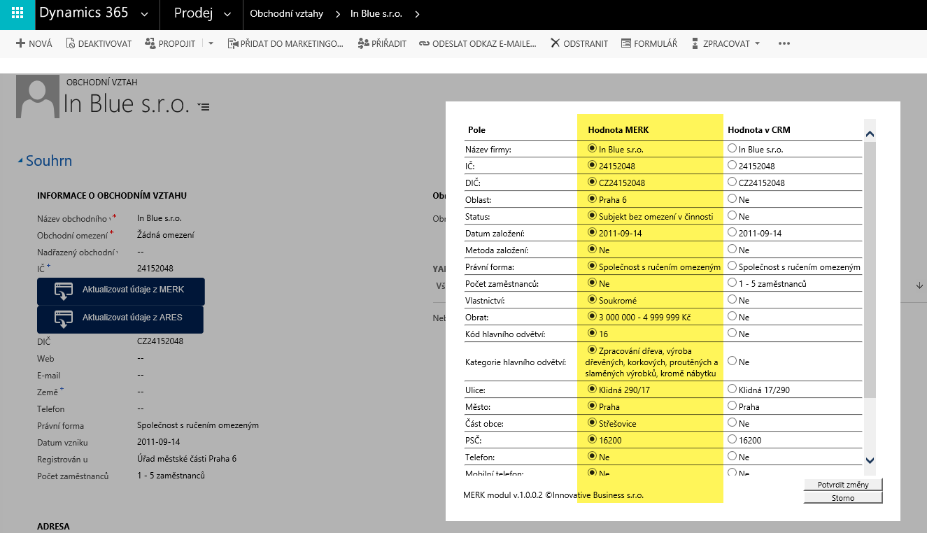This screenshot has width=927, height=533.
Task: Click the DEAKTIVOVAT document icon
Action: [70, 43]
